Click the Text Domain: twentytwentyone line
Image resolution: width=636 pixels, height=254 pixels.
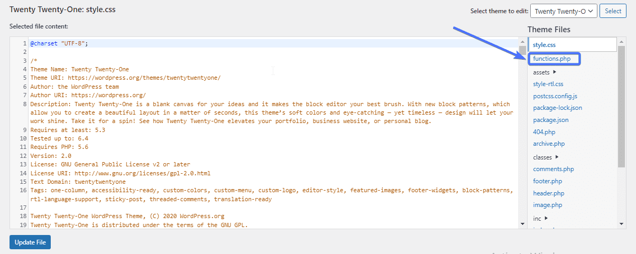[78, 182]
